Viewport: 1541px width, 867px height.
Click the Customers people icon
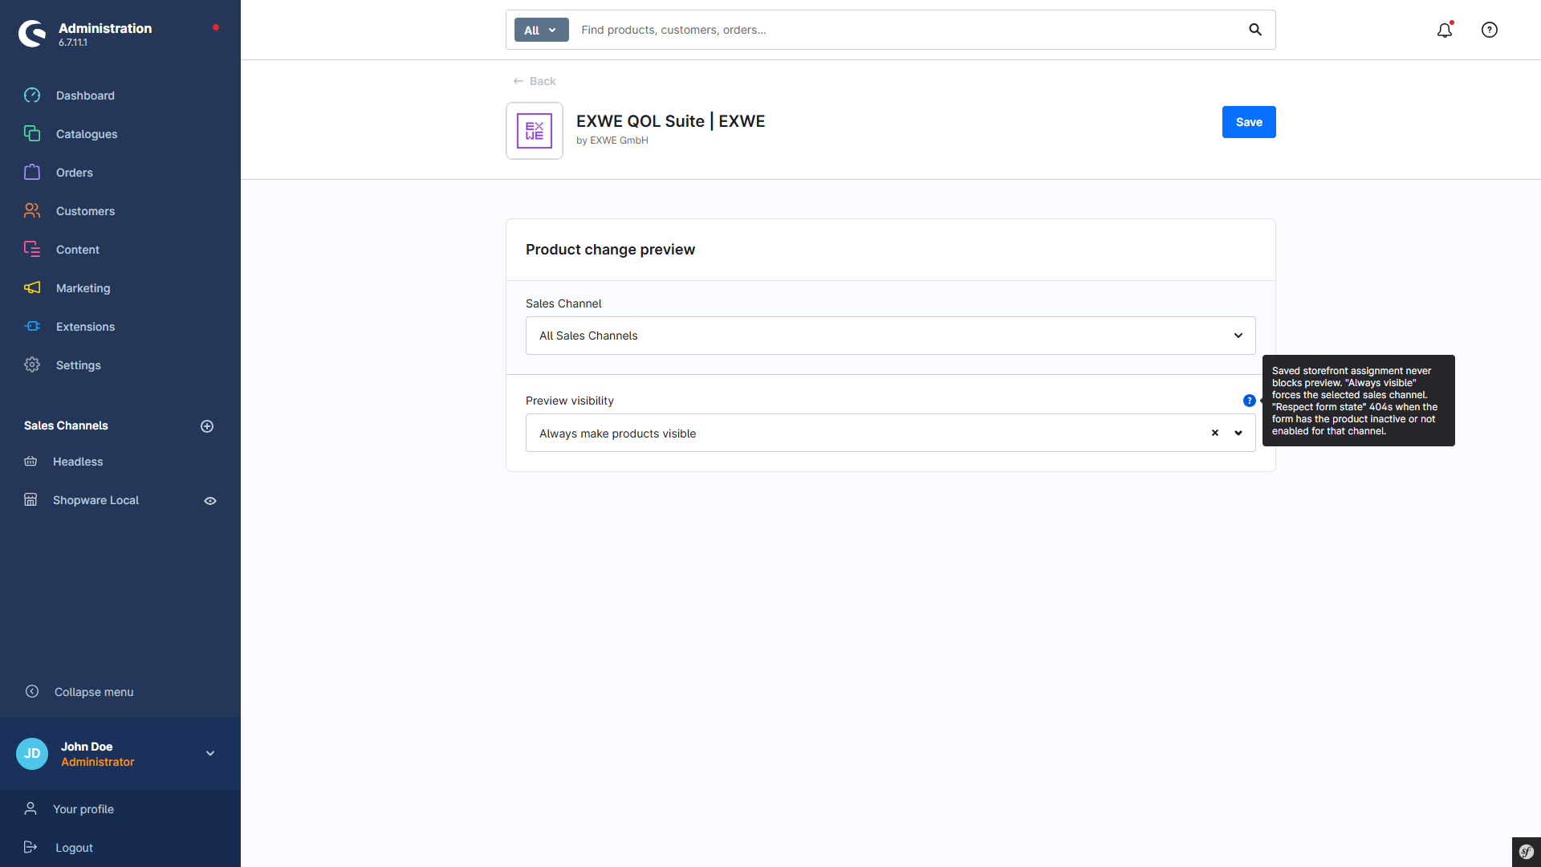click(x=32, y=211)
